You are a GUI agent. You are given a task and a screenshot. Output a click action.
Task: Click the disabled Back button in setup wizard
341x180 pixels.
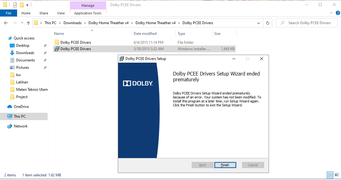click(x=202, y=165)
